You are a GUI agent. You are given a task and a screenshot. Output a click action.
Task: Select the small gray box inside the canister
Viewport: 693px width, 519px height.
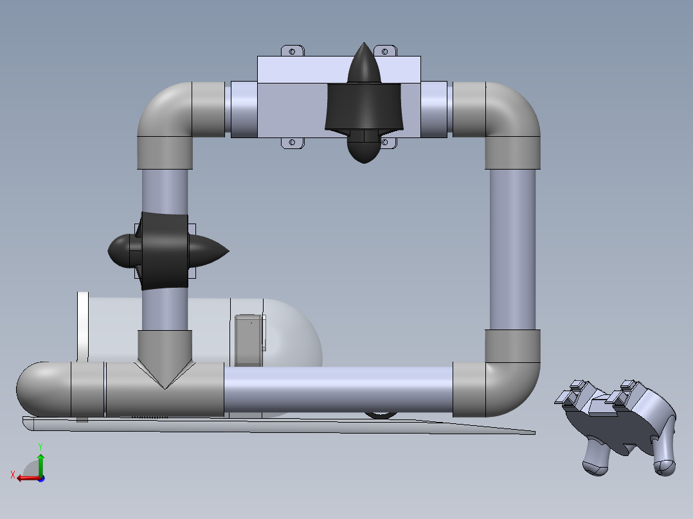249,340
